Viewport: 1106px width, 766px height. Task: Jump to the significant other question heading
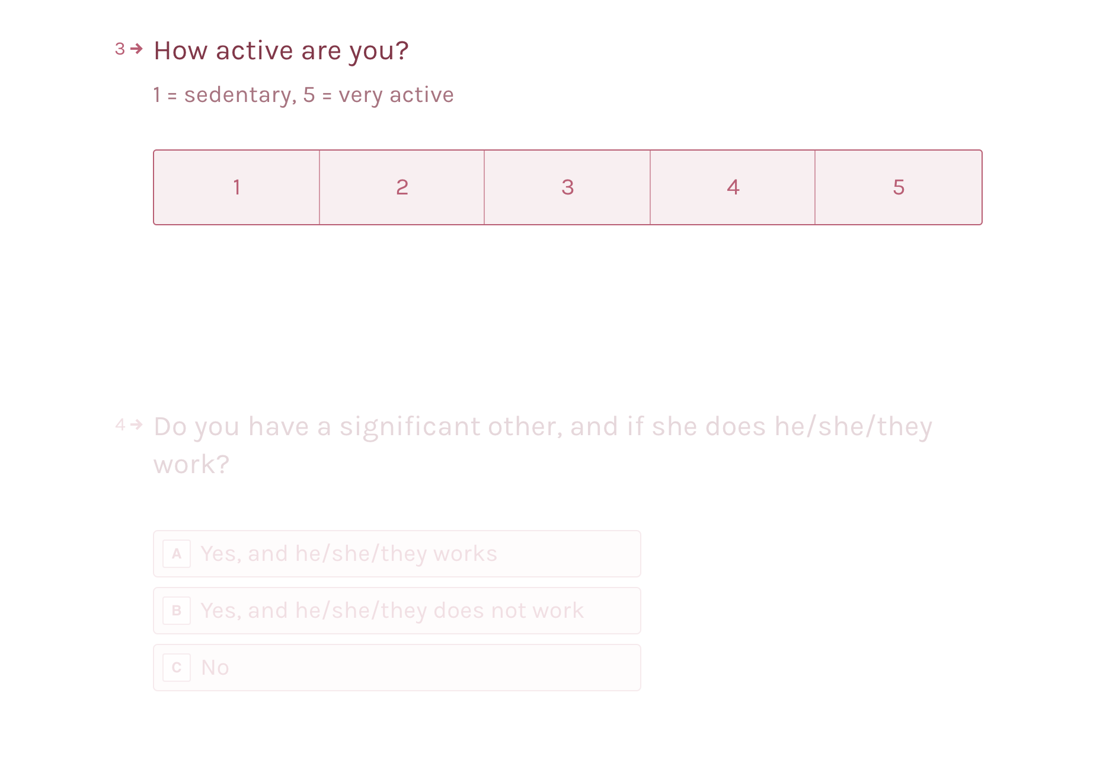542,427
